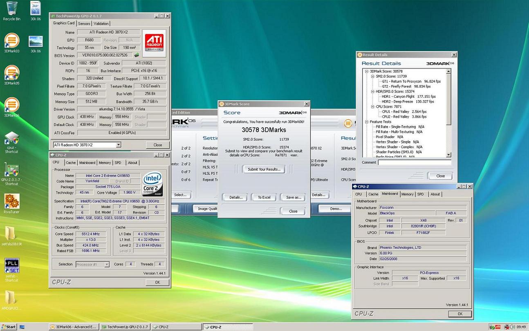
Task: Open the Memory tab in right CPU-Z
Action: [x=407, y=194]
